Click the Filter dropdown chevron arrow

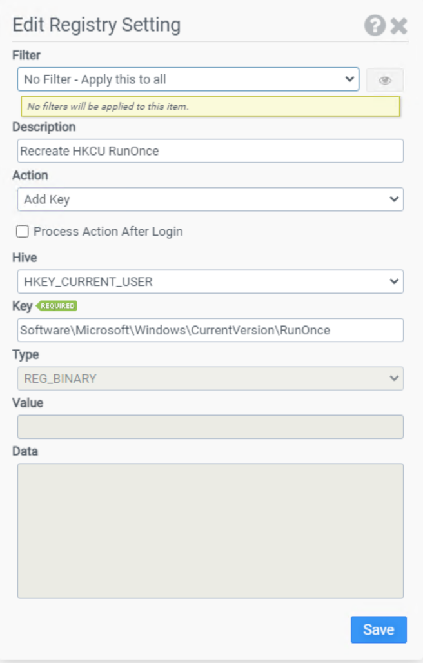(x=349, y=79)
